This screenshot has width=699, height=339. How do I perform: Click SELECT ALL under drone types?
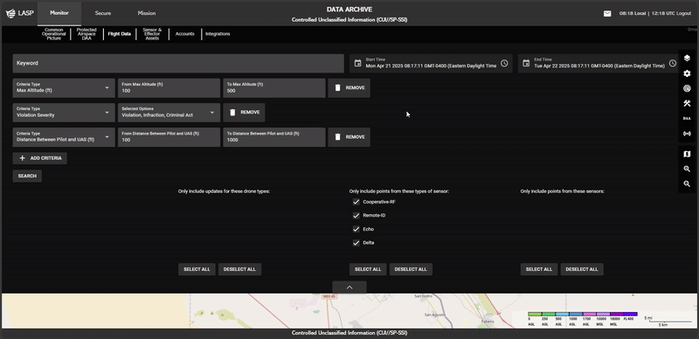(x=197, y=269)
